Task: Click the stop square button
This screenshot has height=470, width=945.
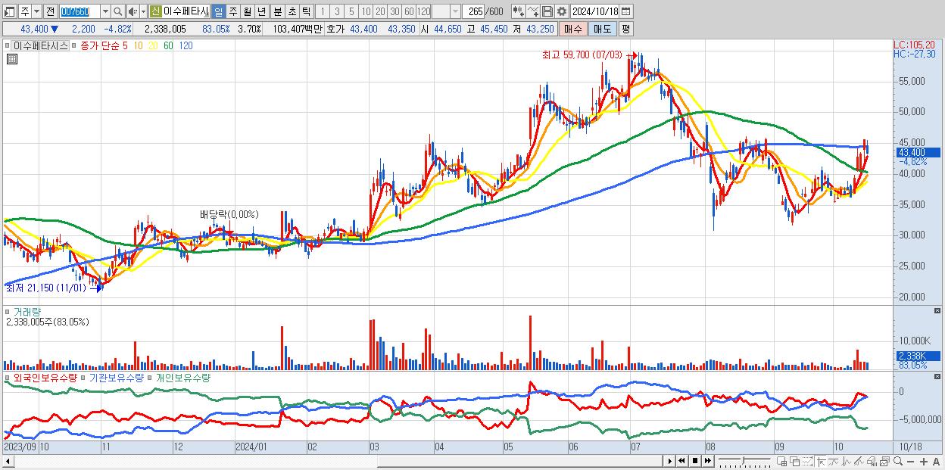Action: (x=694, y=461)
